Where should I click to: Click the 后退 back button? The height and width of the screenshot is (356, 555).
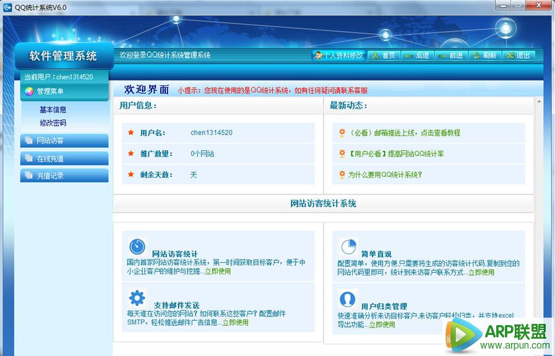tap(417, 56)
